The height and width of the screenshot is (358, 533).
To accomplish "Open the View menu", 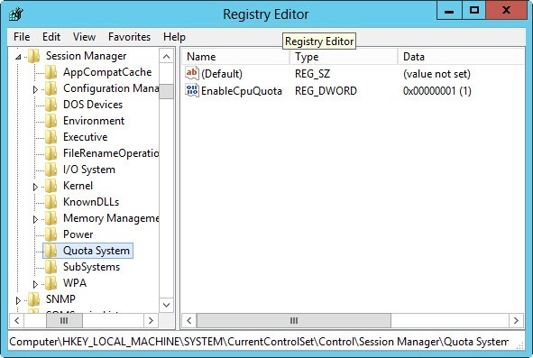I will click(84, 37).
